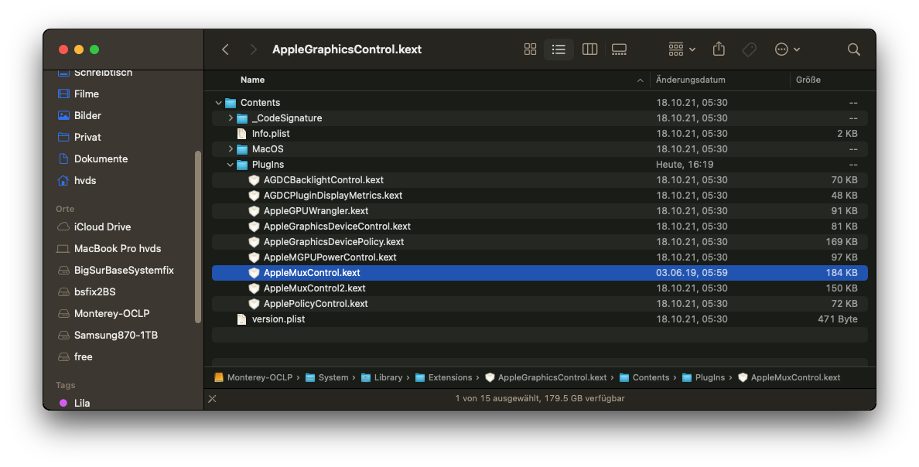
Task: Click the 184 KB size cell
Action: click(841, 273)
